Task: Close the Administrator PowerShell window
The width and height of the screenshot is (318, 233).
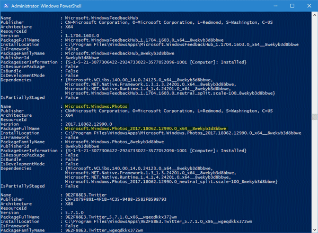Action: tap(309, 6)
